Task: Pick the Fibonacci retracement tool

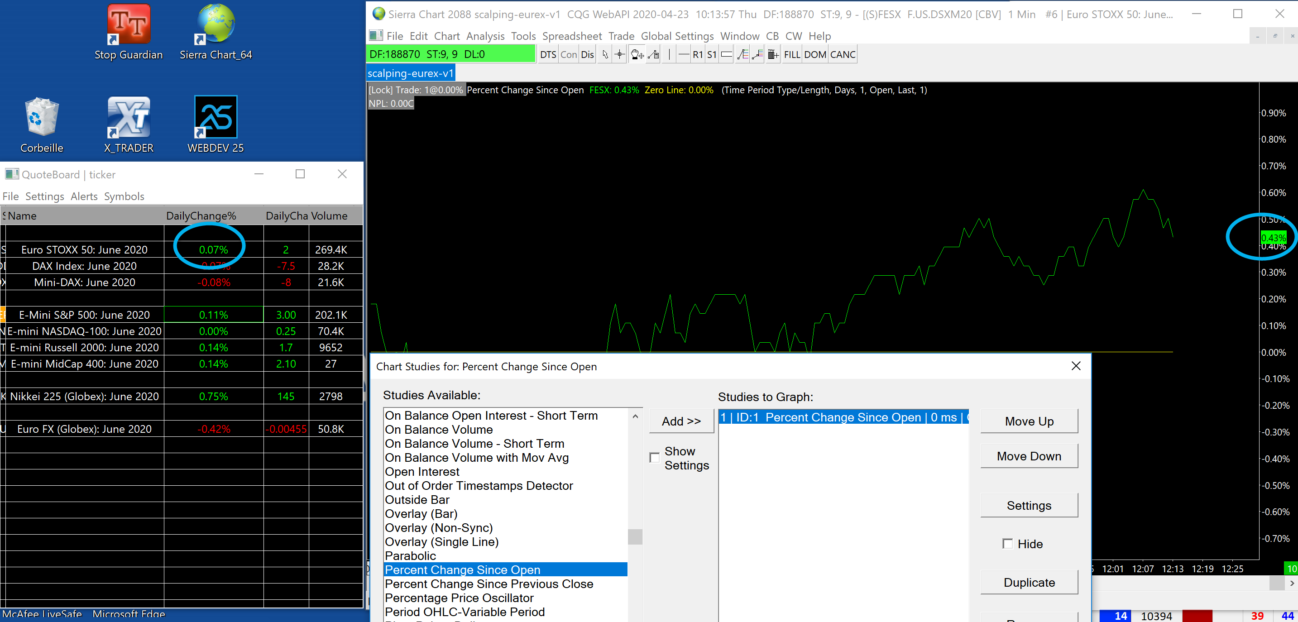Action: [x=742, y=54]
